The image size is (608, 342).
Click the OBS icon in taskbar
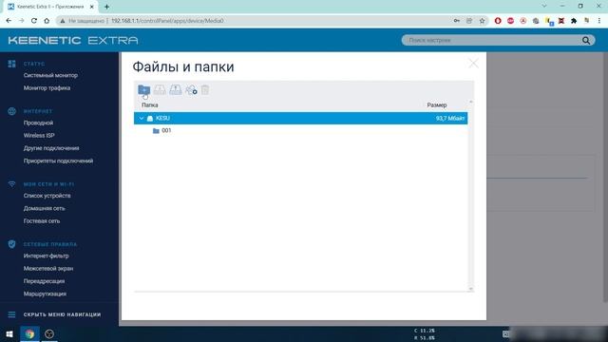coord(49,333)
